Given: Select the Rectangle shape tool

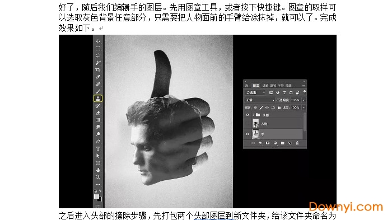Looking at the screenshot, I should 98,163.
